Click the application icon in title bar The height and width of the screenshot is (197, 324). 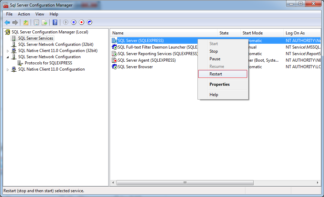(x=6, y=5)
